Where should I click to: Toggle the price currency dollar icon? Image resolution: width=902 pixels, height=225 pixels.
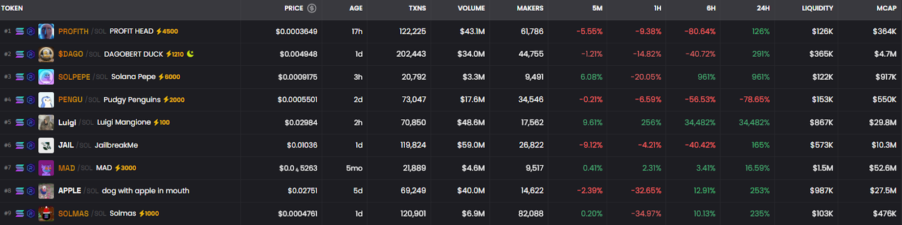coord(312,8)
